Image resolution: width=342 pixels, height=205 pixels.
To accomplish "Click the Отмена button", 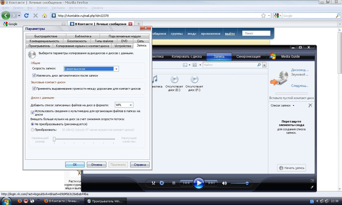I will [96, 165].
